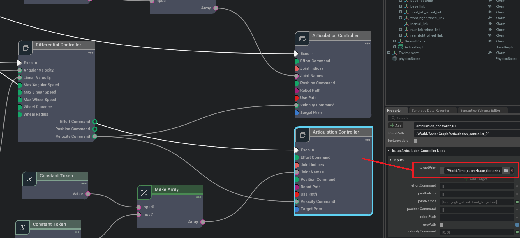
Task: Toggle visibility eye for rear_left_wheel_link
Action: click(x=490, y=29)
